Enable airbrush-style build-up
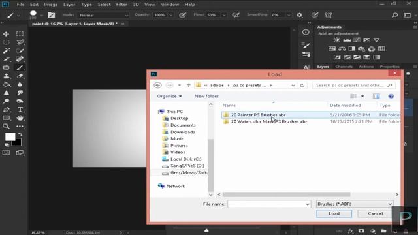This screenshot has height=235, width=418. 236,15
